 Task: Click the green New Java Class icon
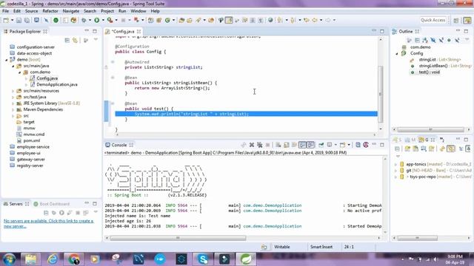click(x=167, y=20)
